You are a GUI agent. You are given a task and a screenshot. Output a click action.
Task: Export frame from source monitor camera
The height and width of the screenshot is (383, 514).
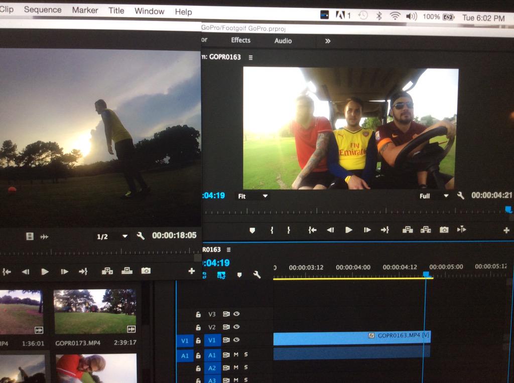click(146, 271)
